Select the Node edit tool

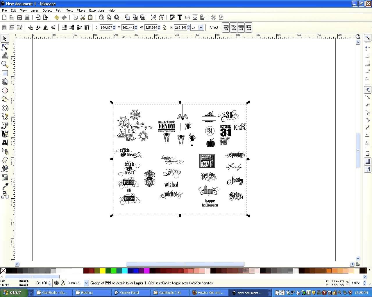tap(5, 47)
